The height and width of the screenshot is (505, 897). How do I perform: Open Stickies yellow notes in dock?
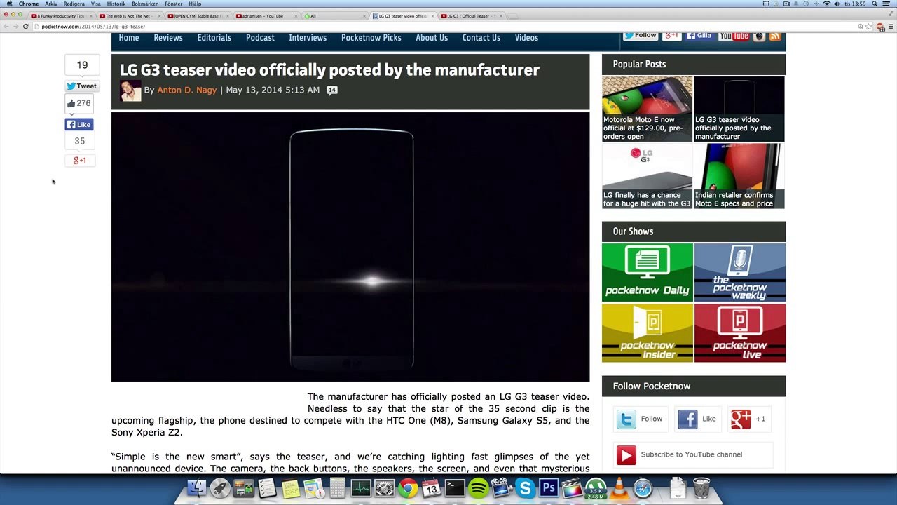point(291,487)
